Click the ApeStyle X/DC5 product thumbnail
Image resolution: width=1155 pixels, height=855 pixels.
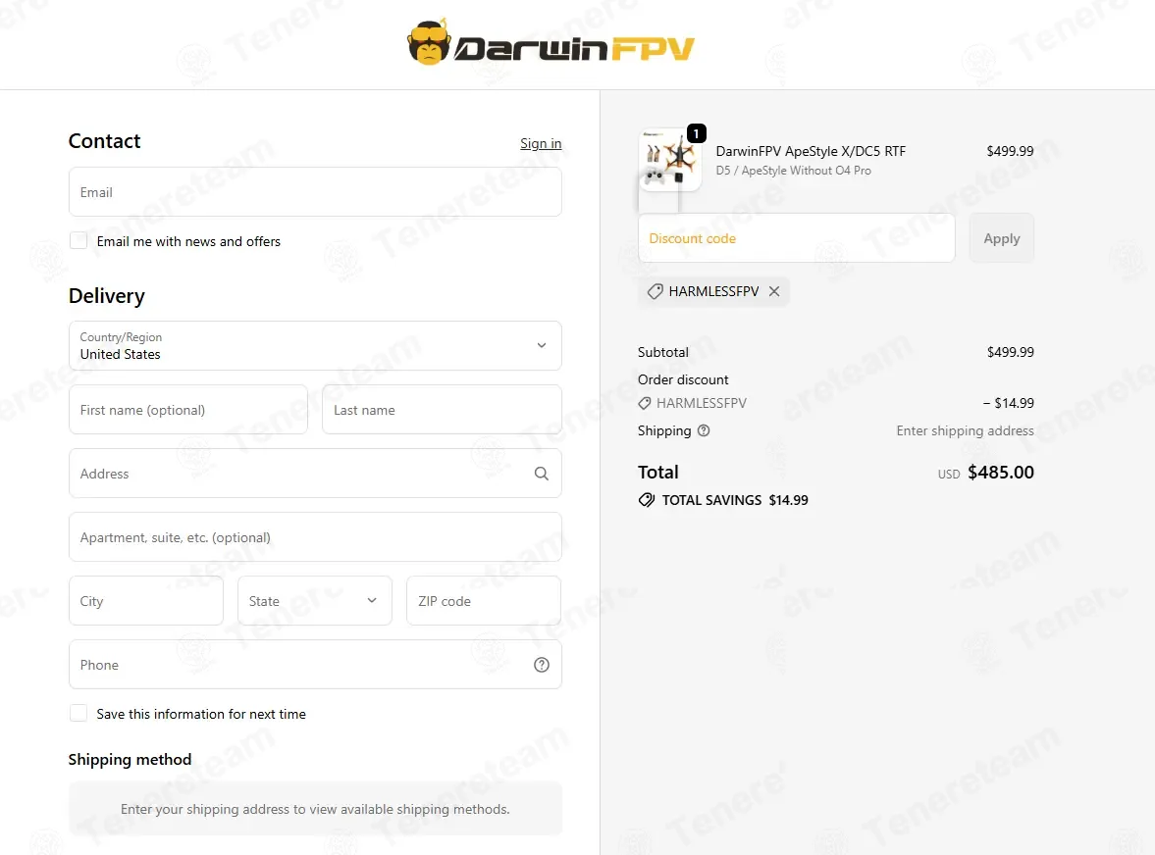click(669, 160)
